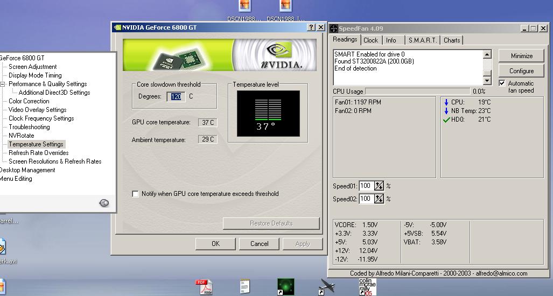Open the Adobe PDF desktop shortcut

204,287
